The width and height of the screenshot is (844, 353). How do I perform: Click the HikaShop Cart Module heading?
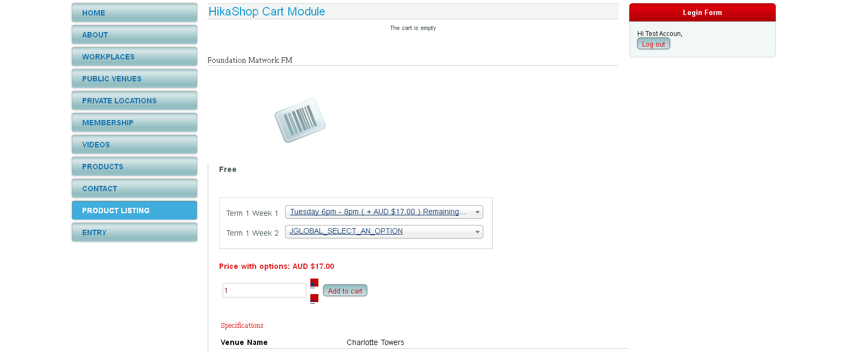coord(267,12)
